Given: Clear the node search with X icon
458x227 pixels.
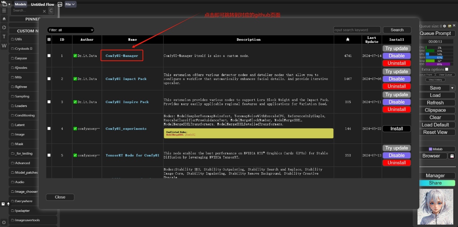Looking at the screenshot, I should (44, 11).
